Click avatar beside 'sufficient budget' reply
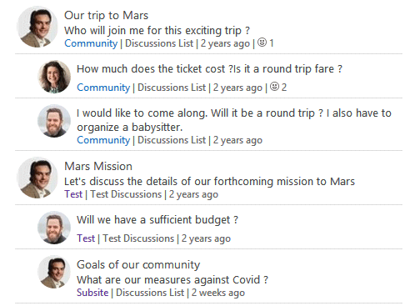Screen dimensions: 405x306 click(54, 228)
